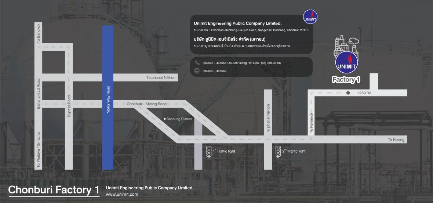Click the Banbung District marker dot

(x=165, y=119)
